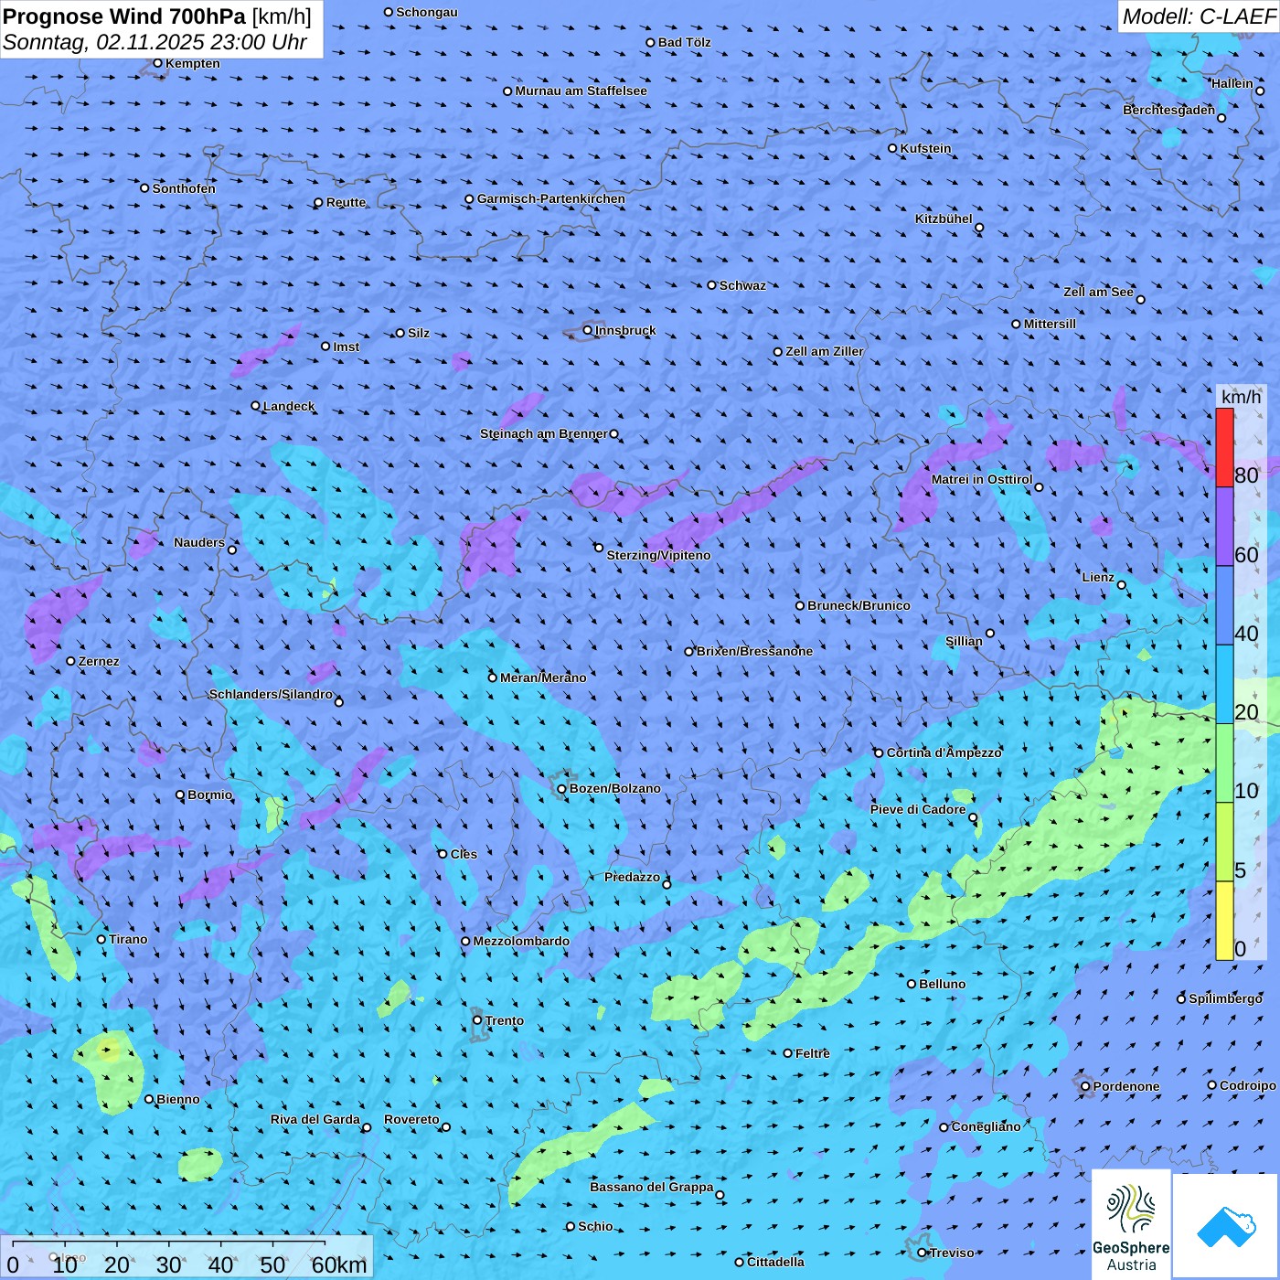The height and width of the screenshot is (1280, 1280).
Task: Select the Innsbruck city marker dot
Action: [x=588, y=330]
